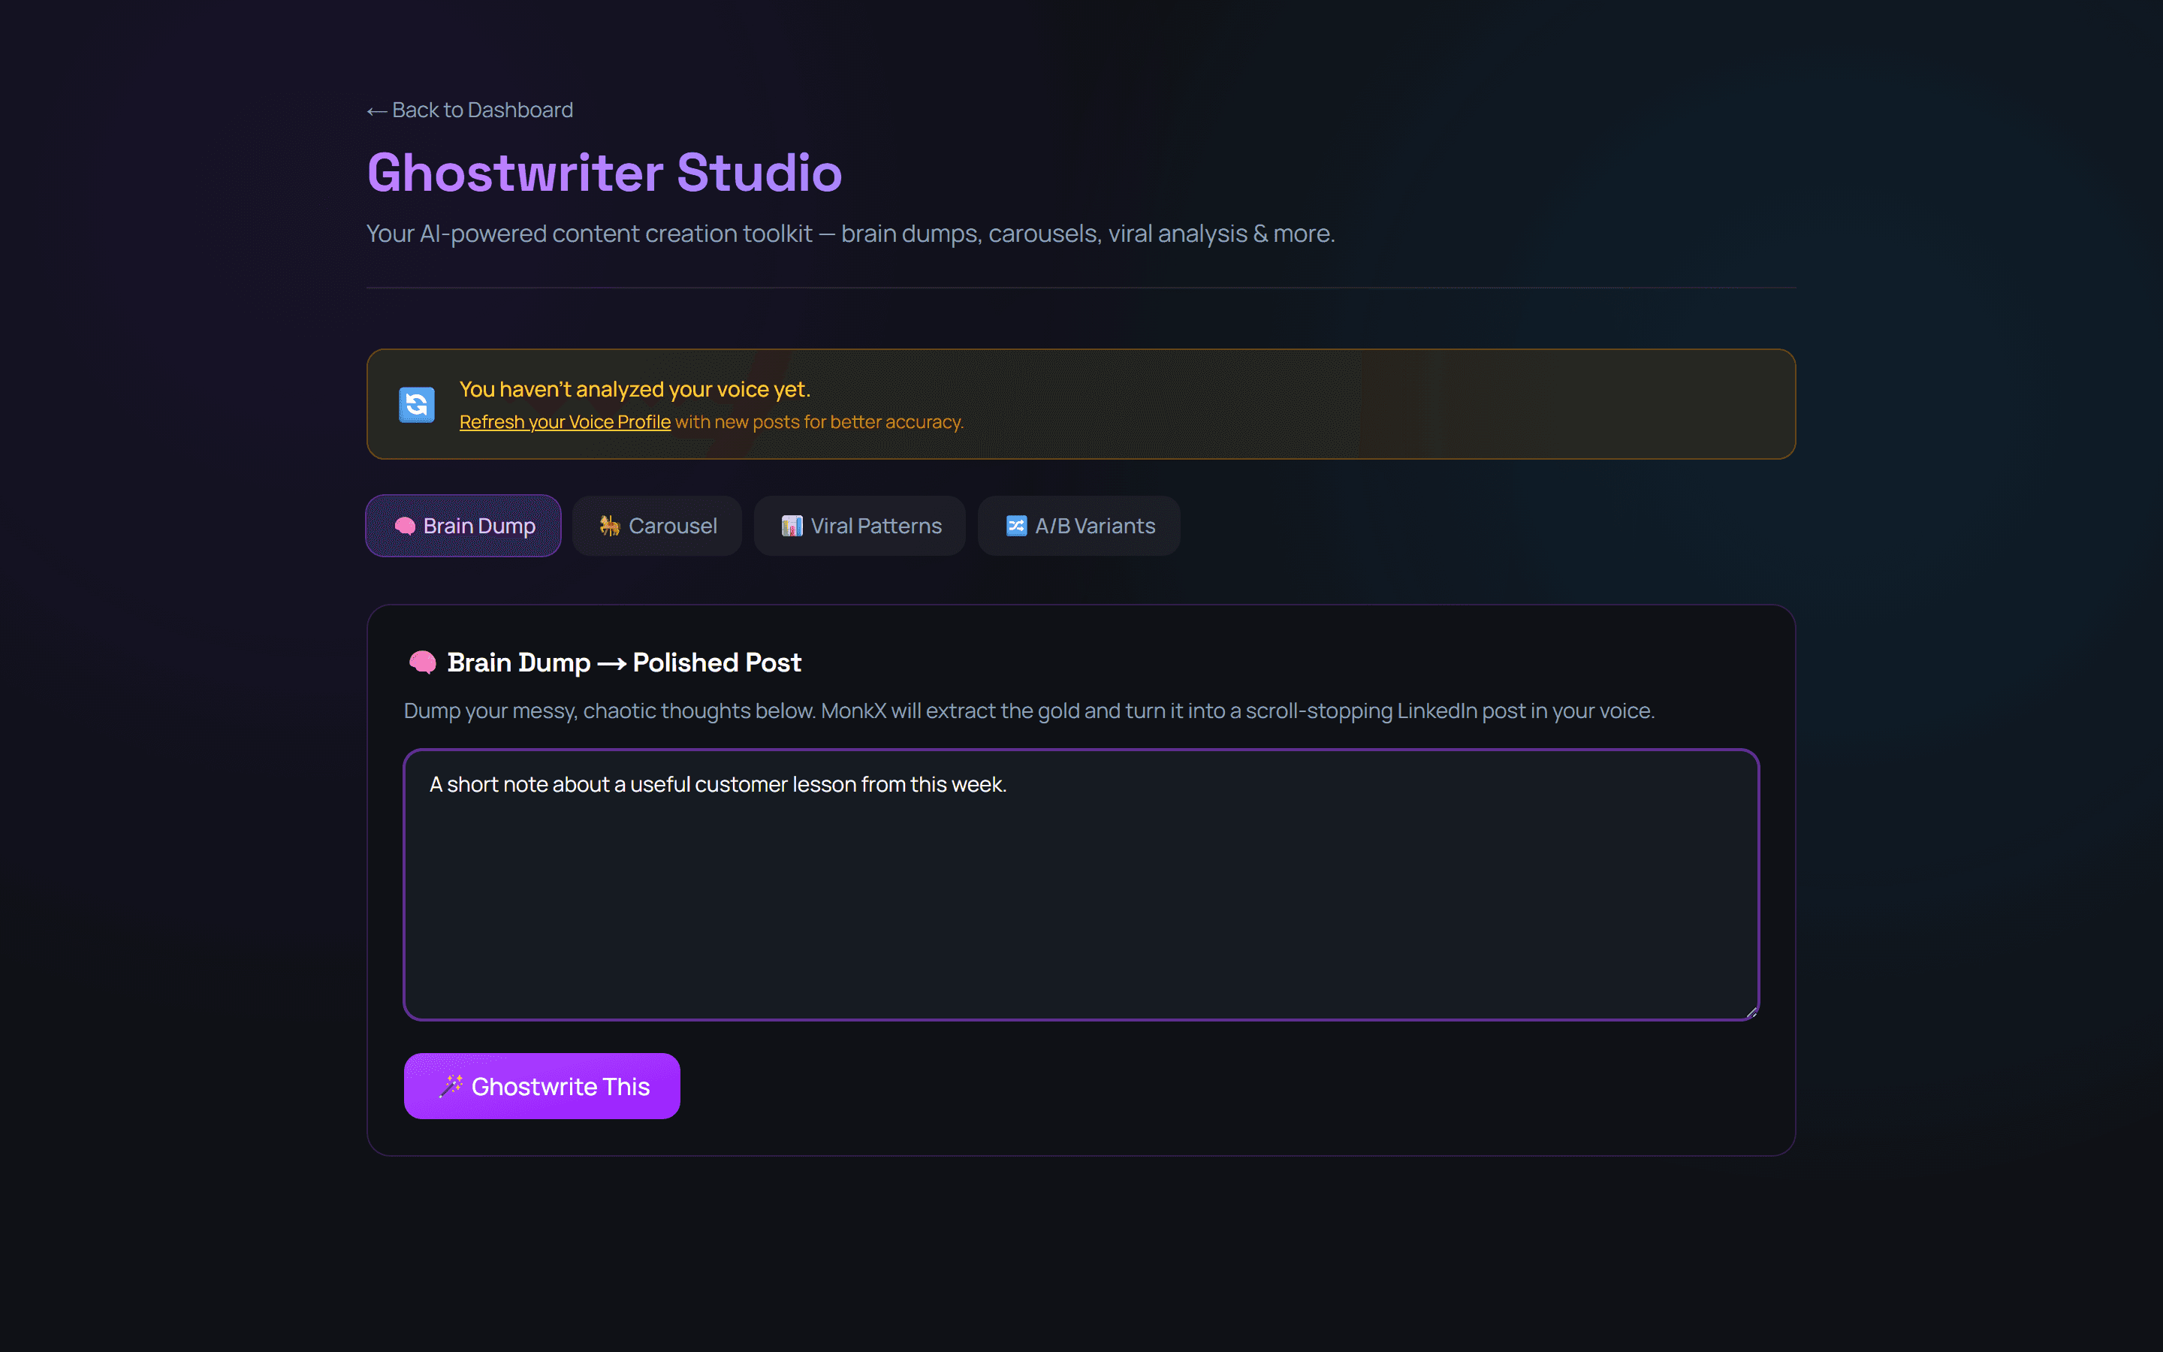Click the textarea resize handle corner
Viewport: 2163px width, 1352px height.
click(1751, 1011)
